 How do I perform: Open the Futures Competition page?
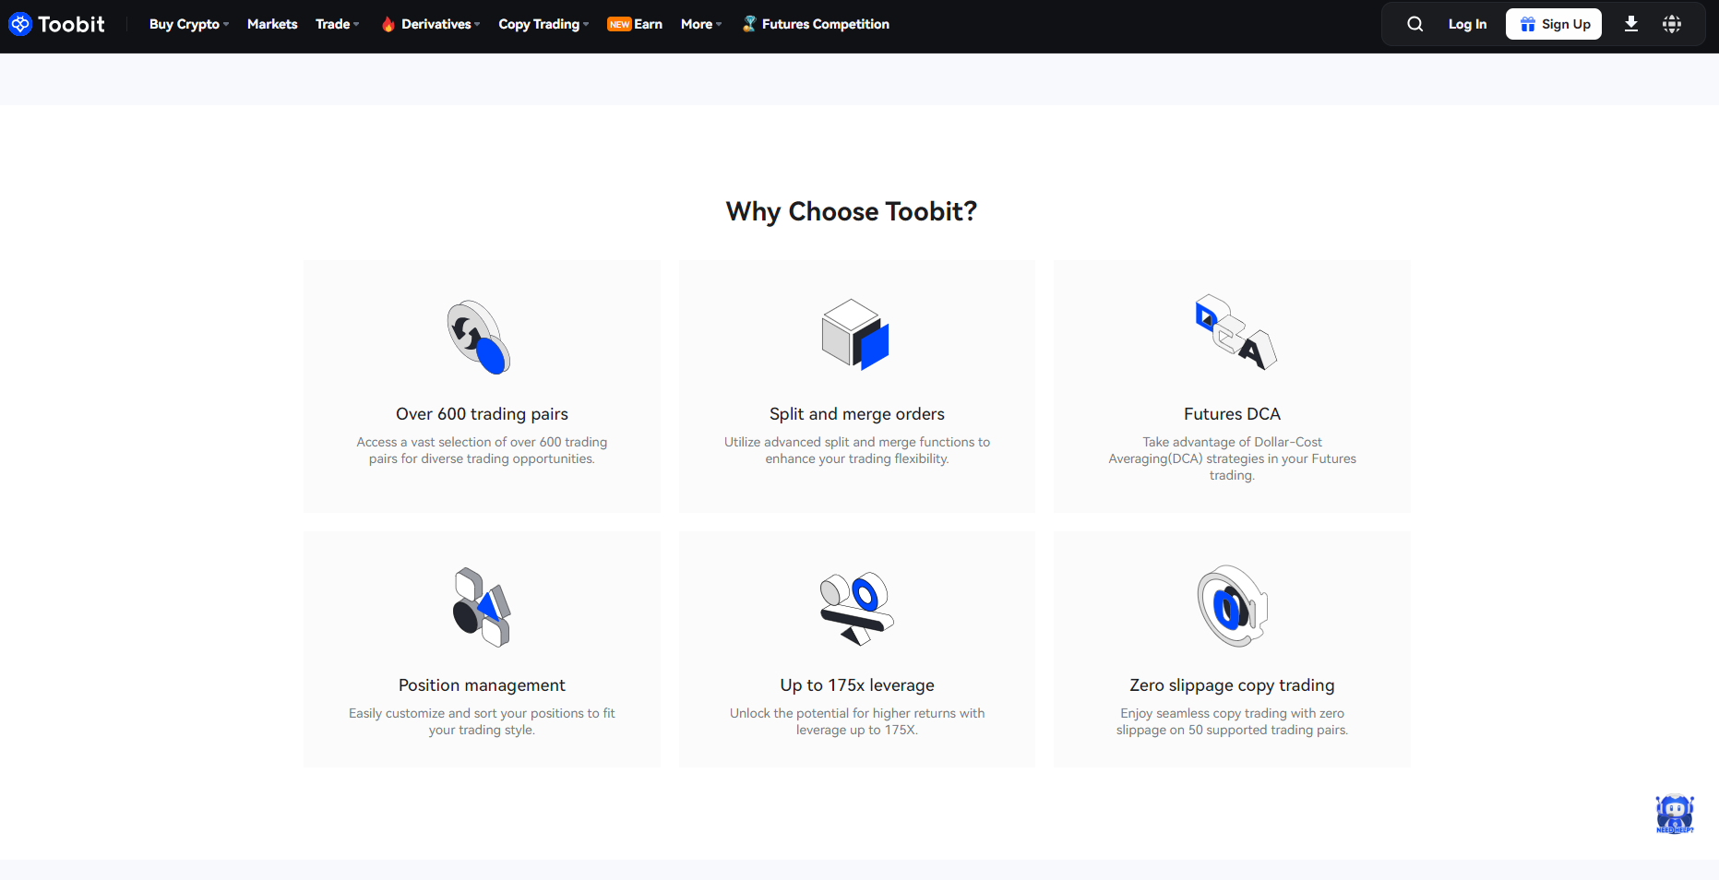pos(826,24)
